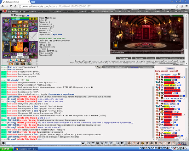This screenshot has width=189, height=151.
Task: Click the belt equipment slot
Action: point(7,56)
